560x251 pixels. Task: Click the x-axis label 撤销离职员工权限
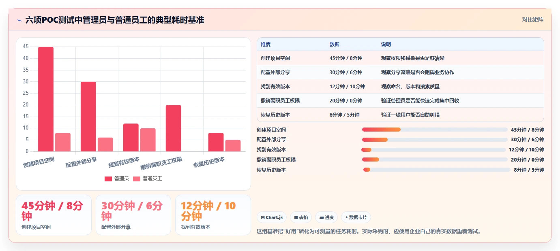point(161,164)
